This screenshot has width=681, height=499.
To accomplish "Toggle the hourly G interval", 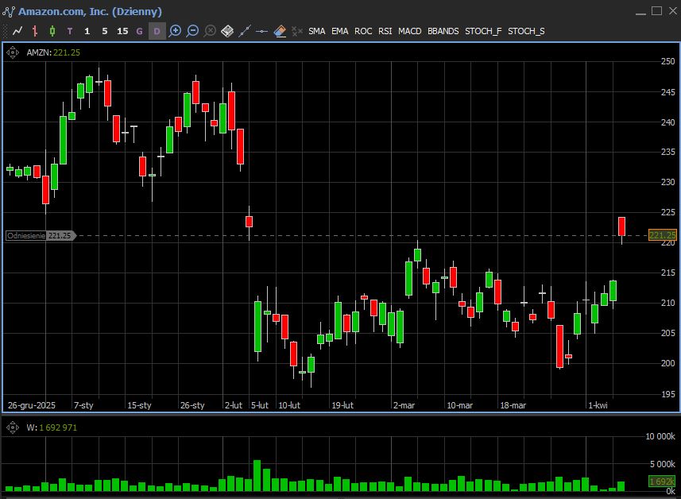I will tap(140, 31).
